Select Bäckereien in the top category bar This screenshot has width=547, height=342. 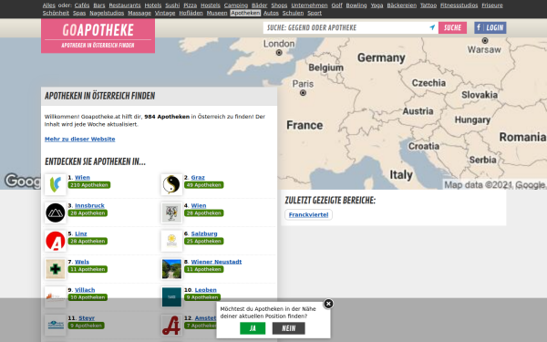pyautogui.click(x=401, y=5)
